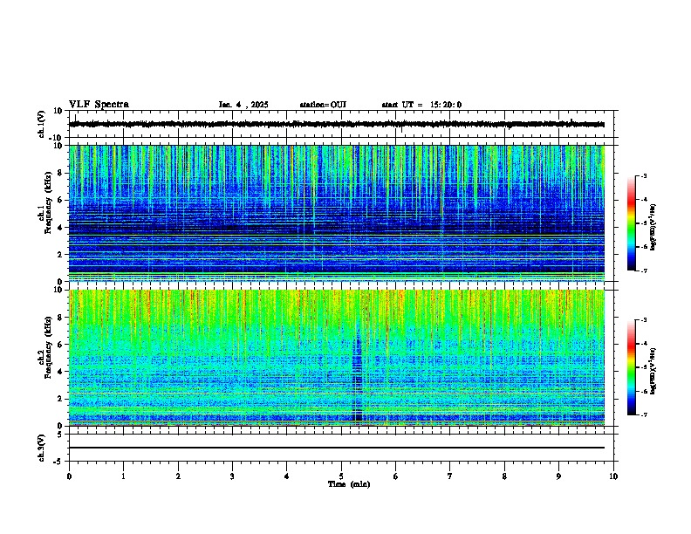
Task: Select the ch.2 colorbar log(PSD) label
Action: [653, 371]
